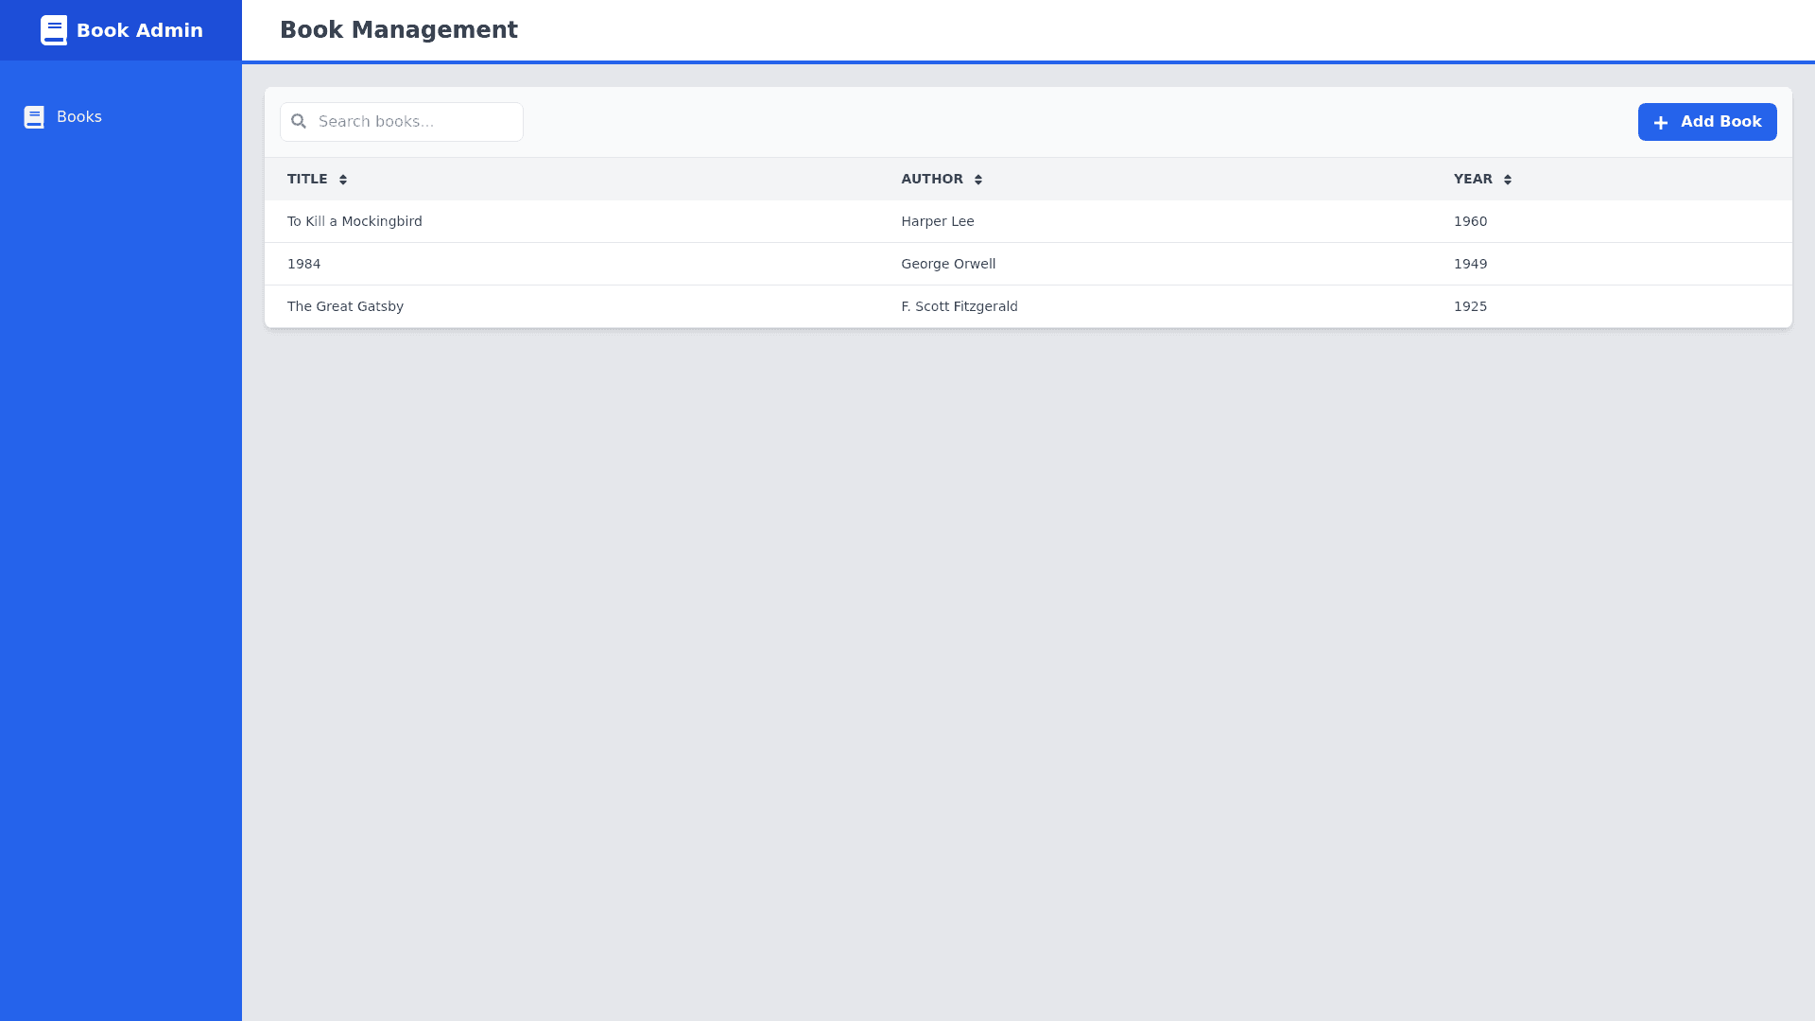The height and width of the screenshot is (1021, 1815).
Task: Click the F. Scott Fitzgerald cell
Action: [959, 306]
